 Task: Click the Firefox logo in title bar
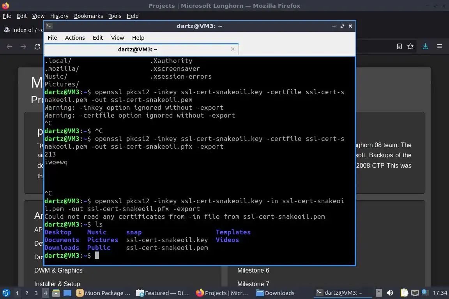pos(5,5)
